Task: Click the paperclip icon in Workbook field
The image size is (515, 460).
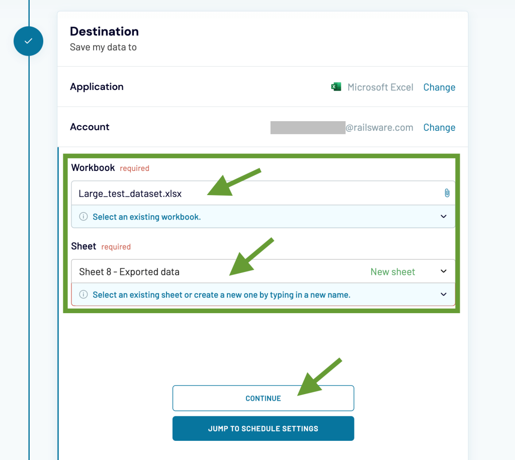Action: 447,193
